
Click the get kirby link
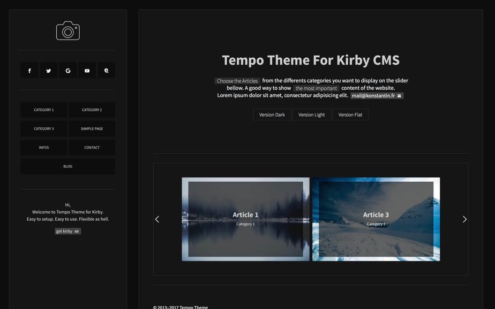[68, 231]
